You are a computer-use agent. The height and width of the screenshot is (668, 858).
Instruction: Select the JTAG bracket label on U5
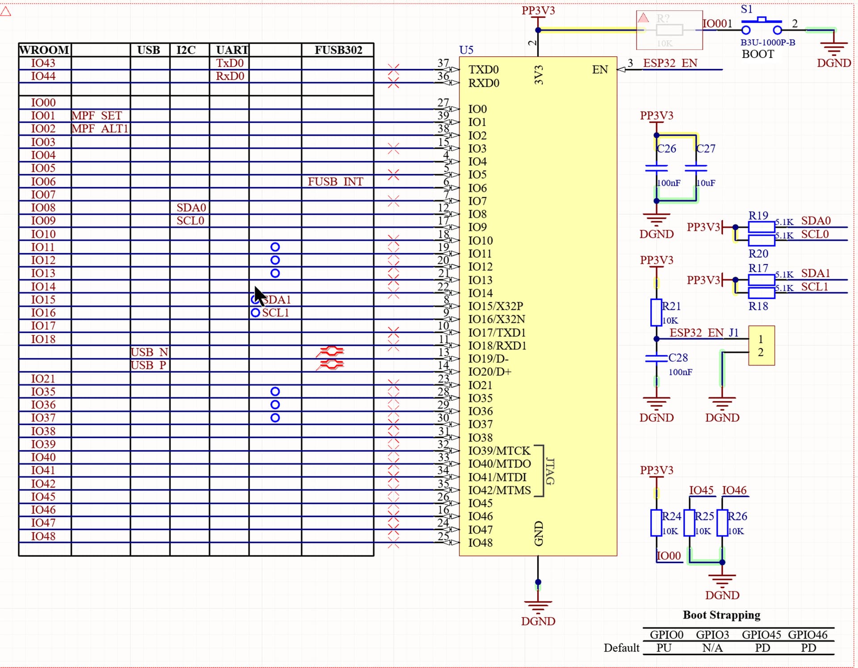coord(550,471)
